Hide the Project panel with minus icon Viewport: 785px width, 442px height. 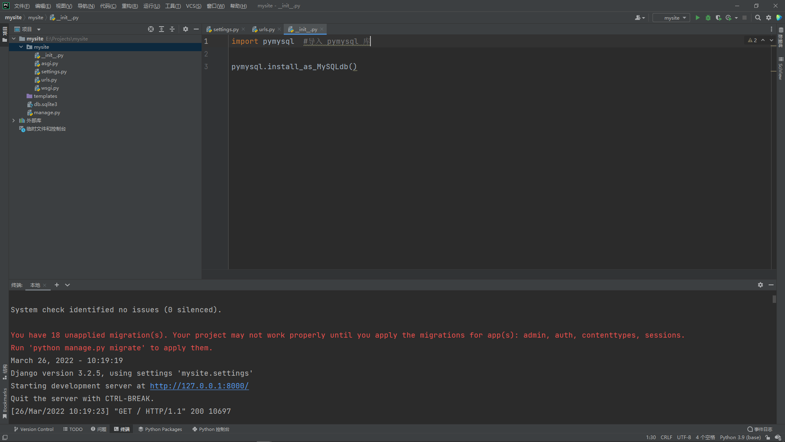[196, 29]
